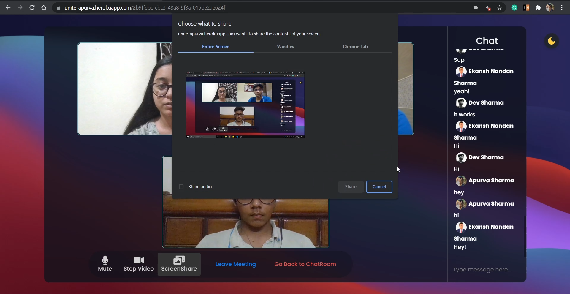Select the left participant video with glasses
The width and height of the screenshot is (570, 294).
point(125,89)
